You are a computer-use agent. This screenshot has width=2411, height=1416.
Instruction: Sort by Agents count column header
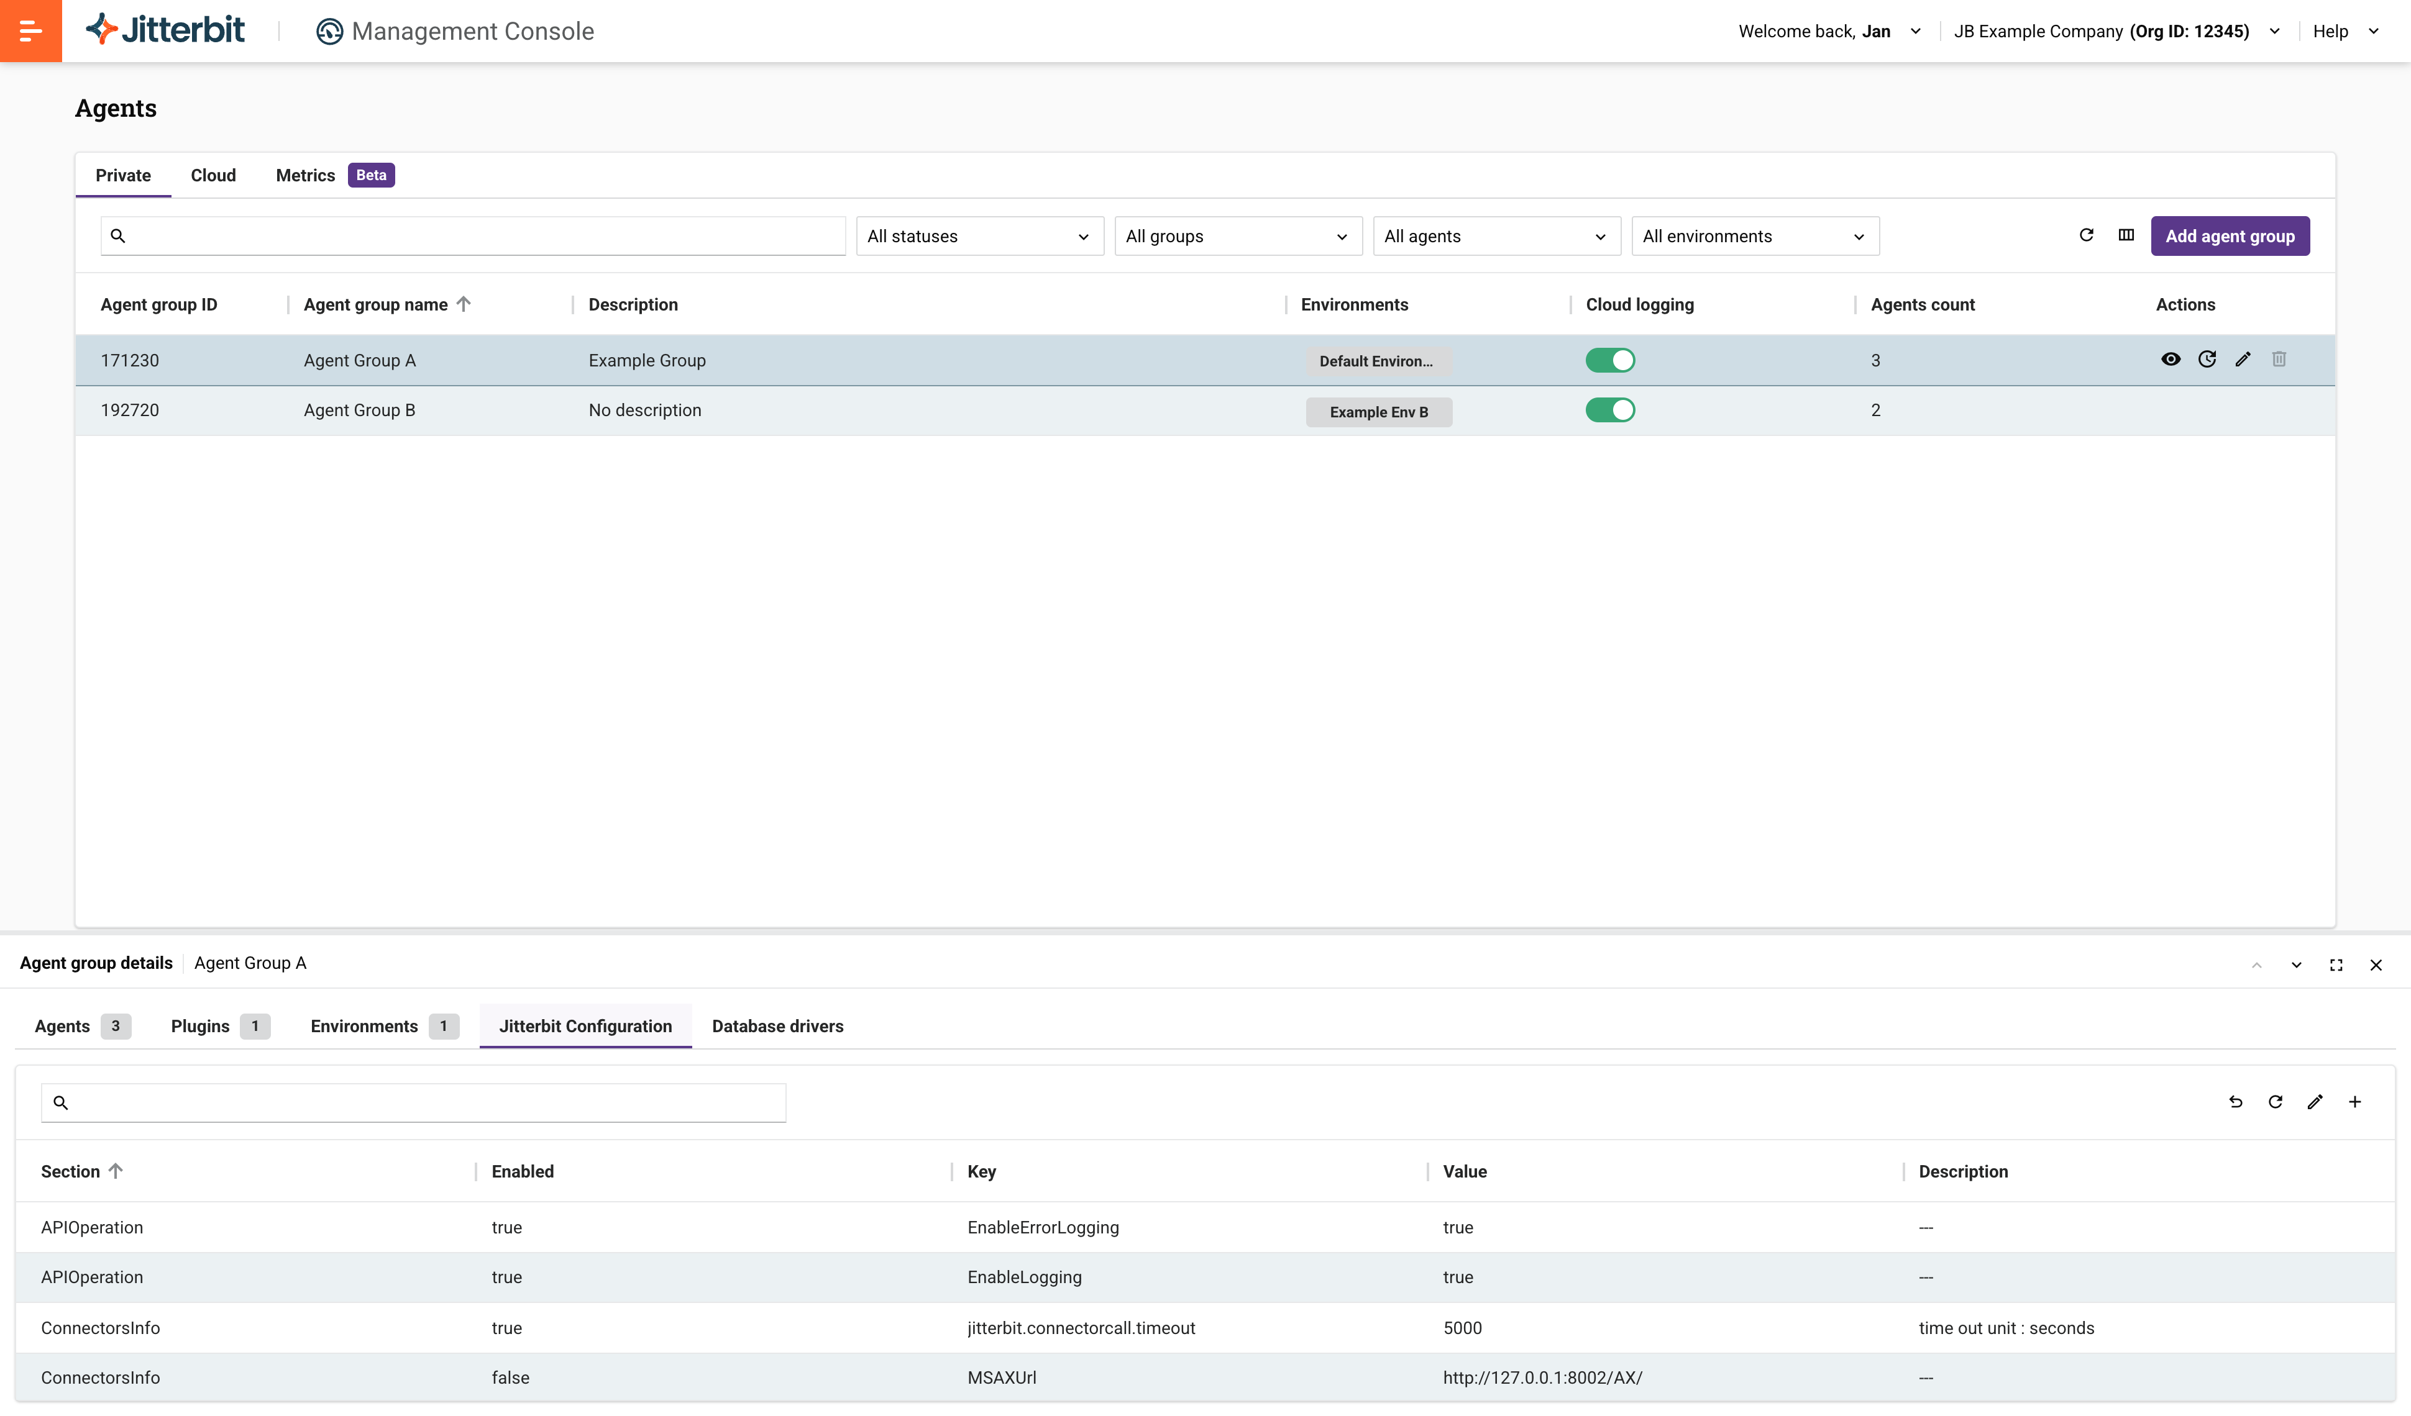1922,304
